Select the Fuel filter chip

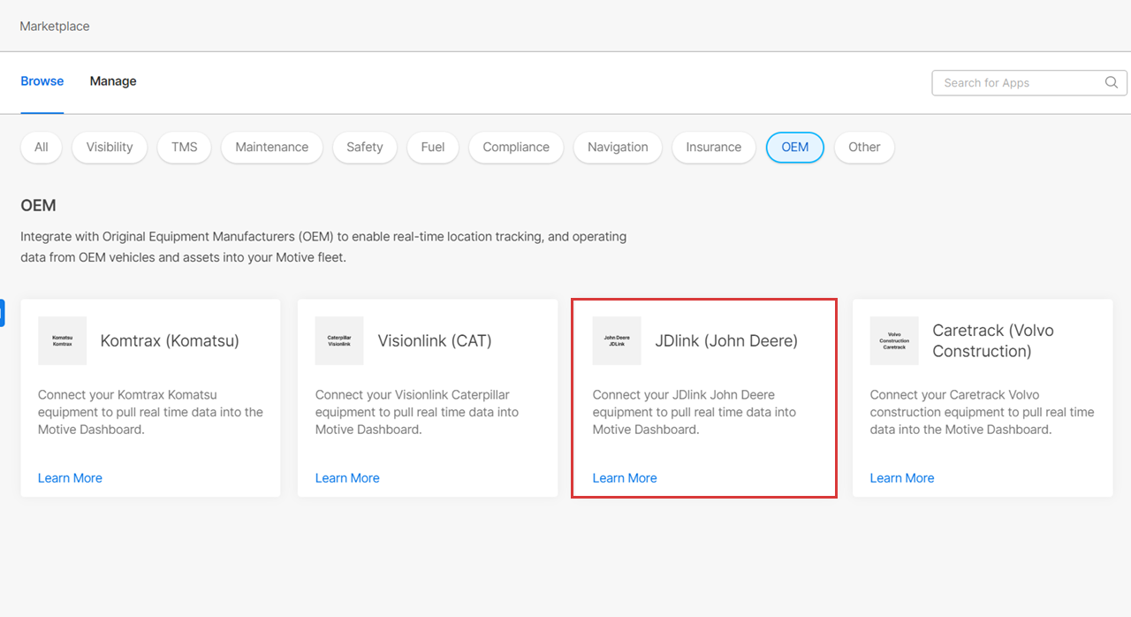coord(433,148)
